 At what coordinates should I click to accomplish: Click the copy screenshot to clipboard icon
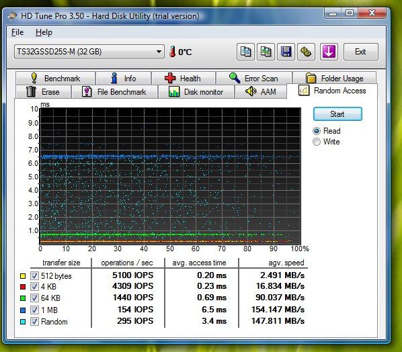(x=266, y=52)
